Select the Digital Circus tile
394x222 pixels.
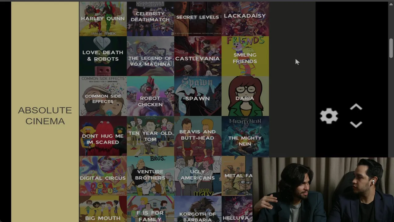point(103,175)
